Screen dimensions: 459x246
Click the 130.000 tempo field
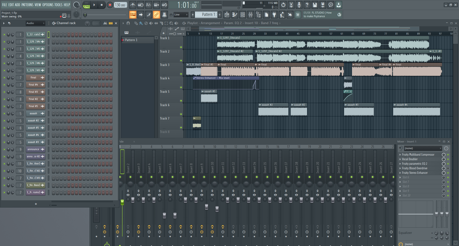[x=120, y=5]
